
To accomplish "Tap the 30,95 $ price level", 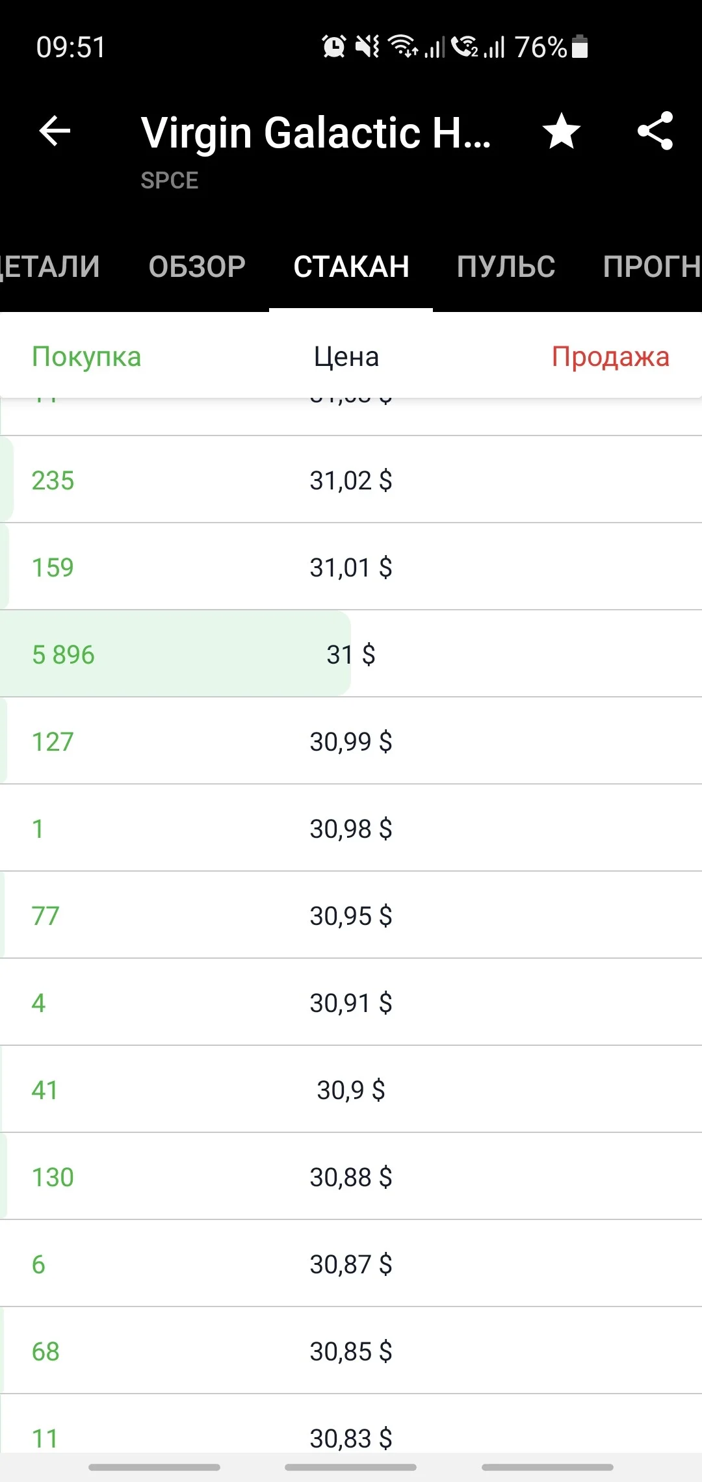I will coord(351,915).
